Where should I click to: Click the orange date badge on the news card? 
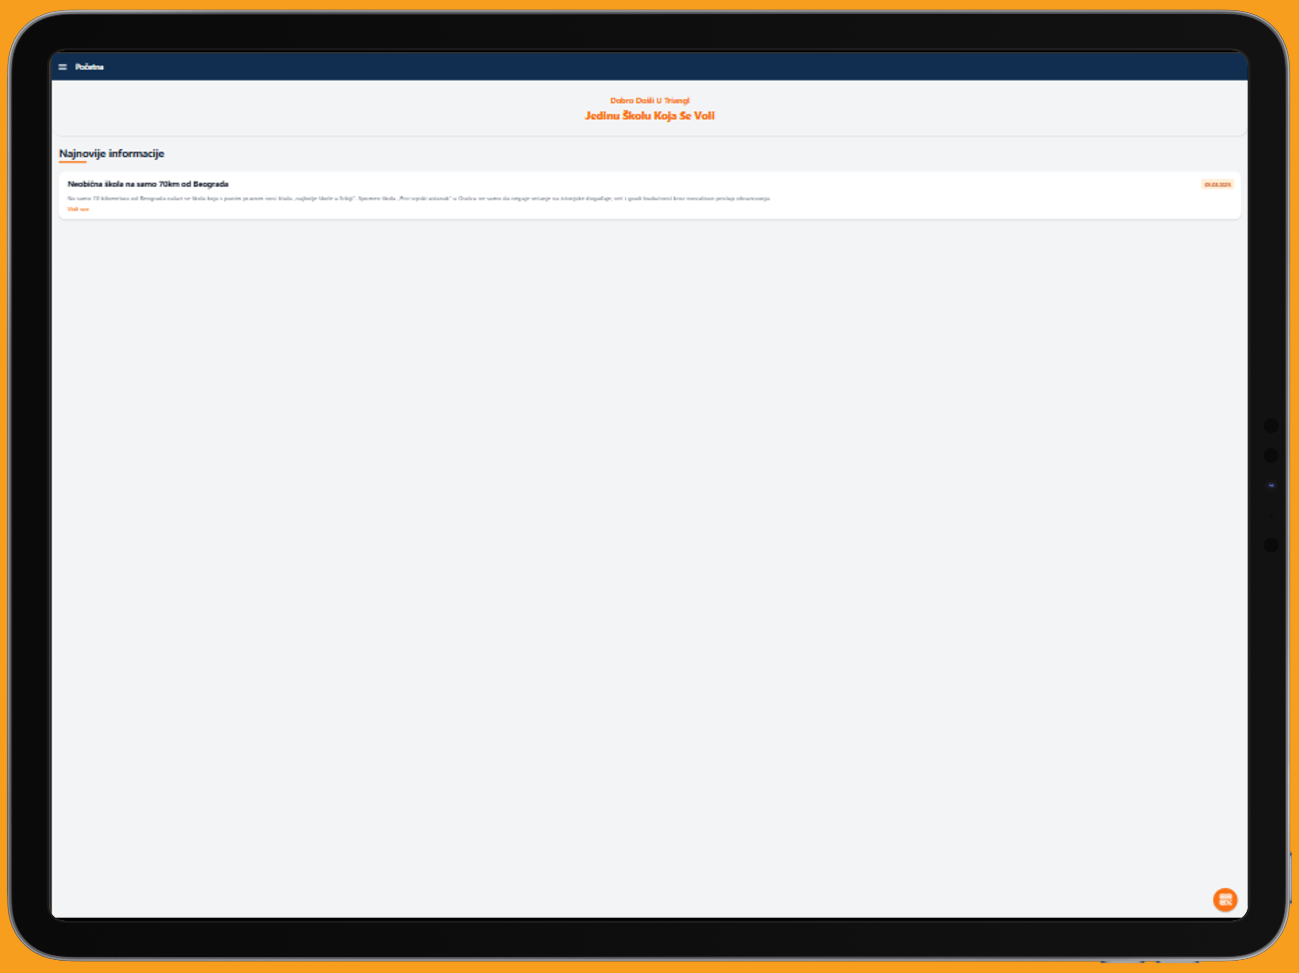[x=1217, y=185]
